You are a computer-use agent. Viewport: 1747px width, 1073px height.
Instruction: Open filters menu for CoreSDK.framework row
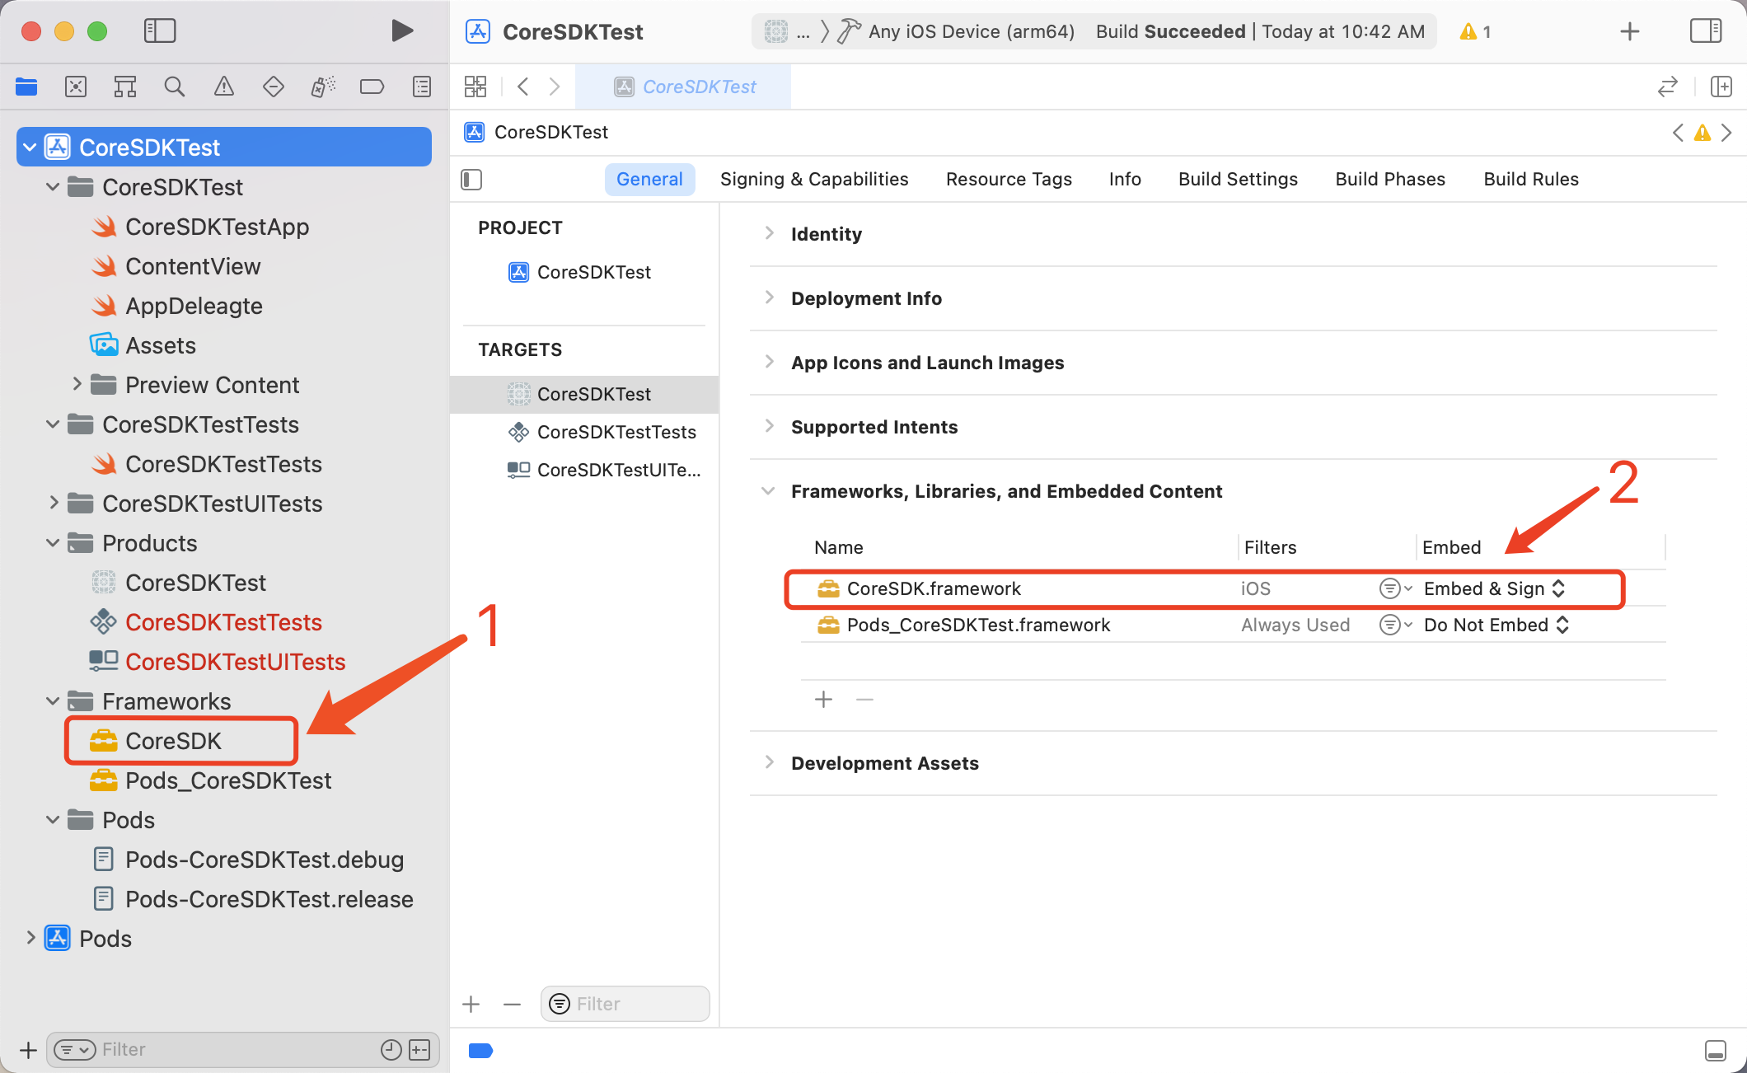(1396, 588)
